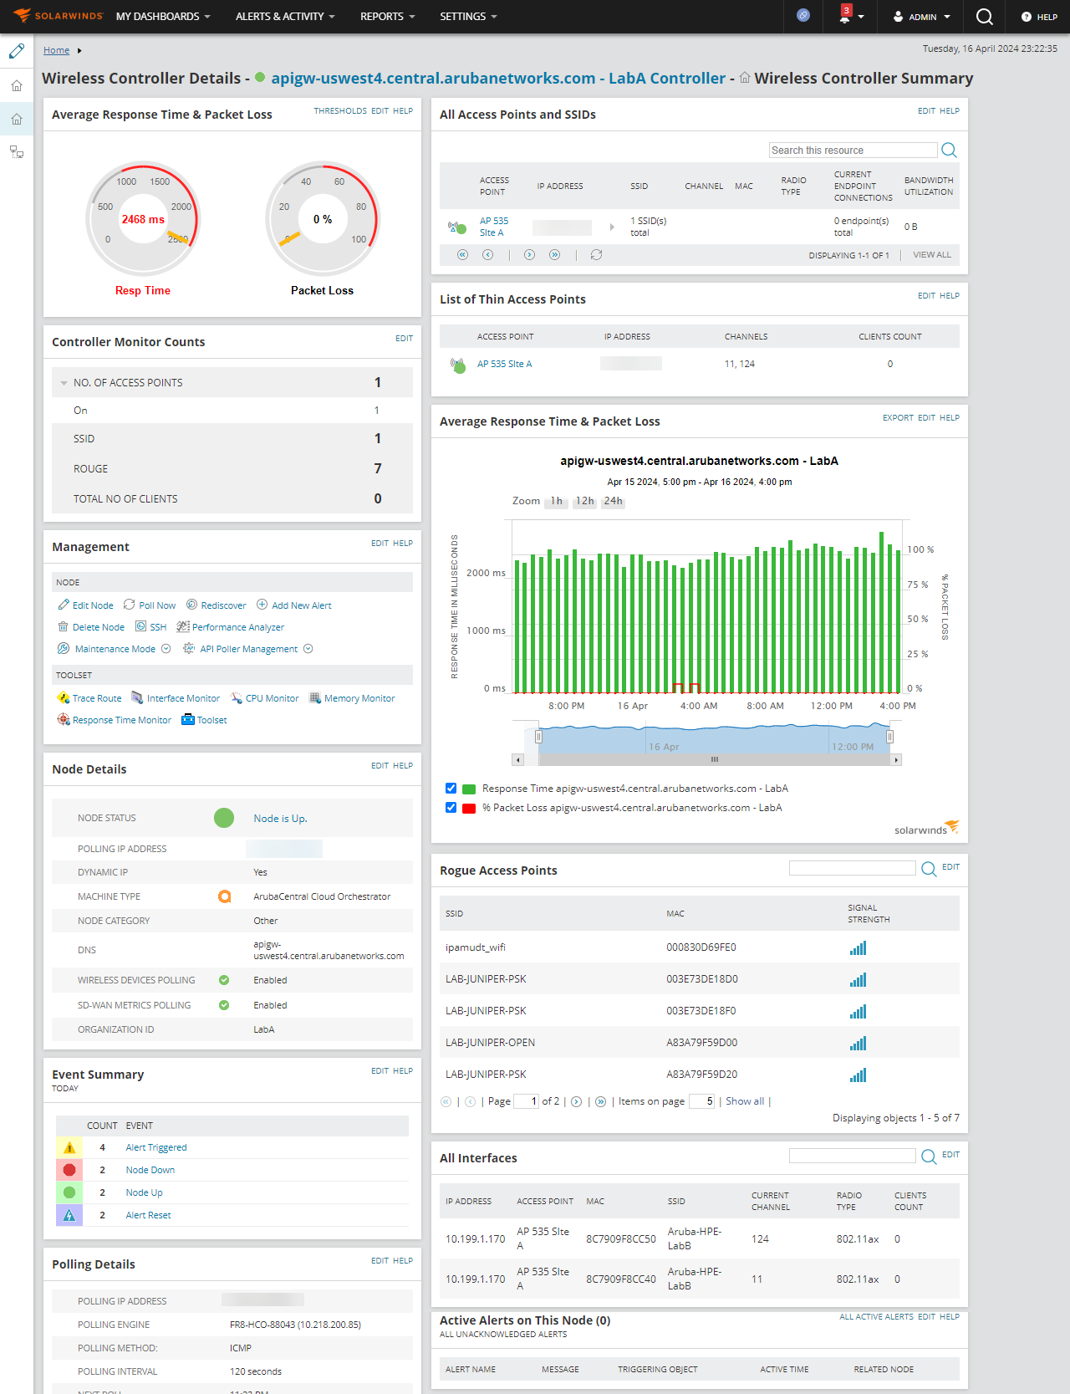Click the Home breadcrumb link
Screen dimensions: 1070x1394
[x=56, y=50]
